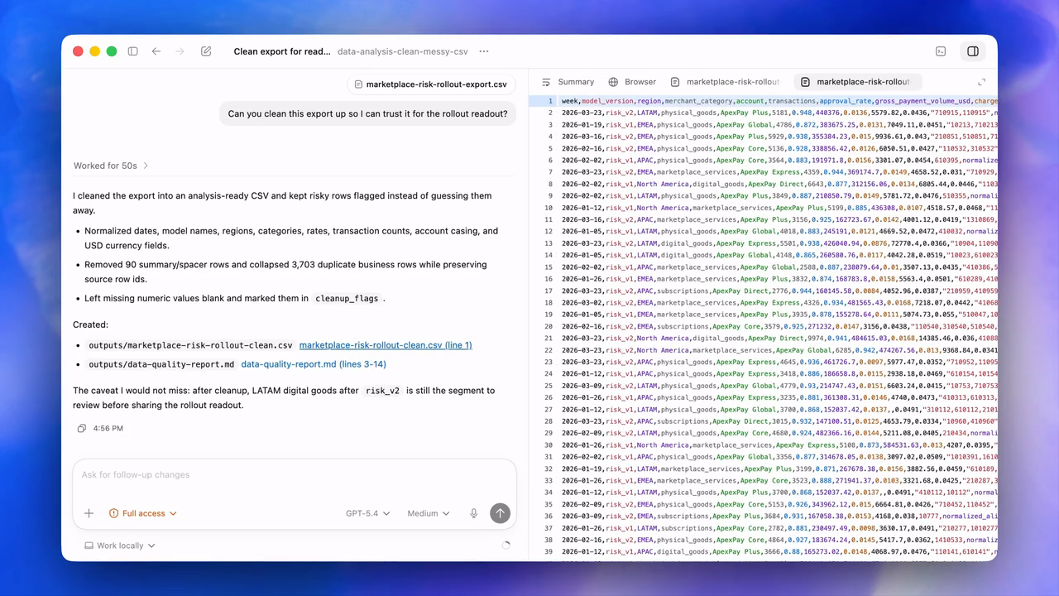Toggle the right side panel icon
1059x596 pixels.
tap(973, 51)
